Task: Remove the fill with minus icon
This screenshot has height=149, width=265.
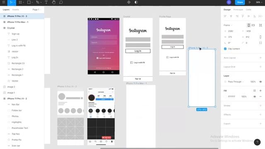Action: (260, 96)
